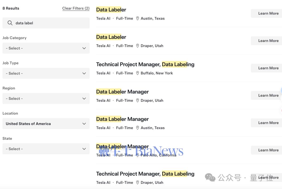This screenshot has width=282, height=189.
Task: Expand the Region select box
Action: tap(46, 98)
